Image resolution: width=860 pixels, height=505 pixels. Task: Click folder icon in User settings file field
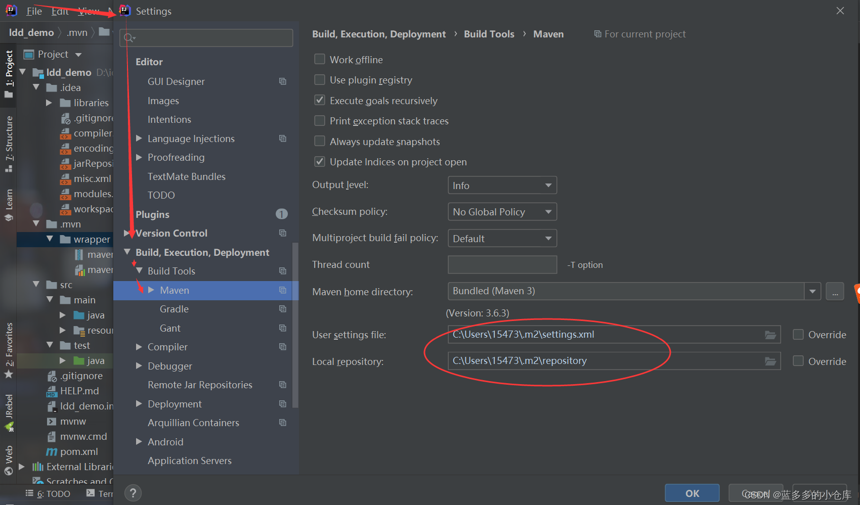[770, 335]
